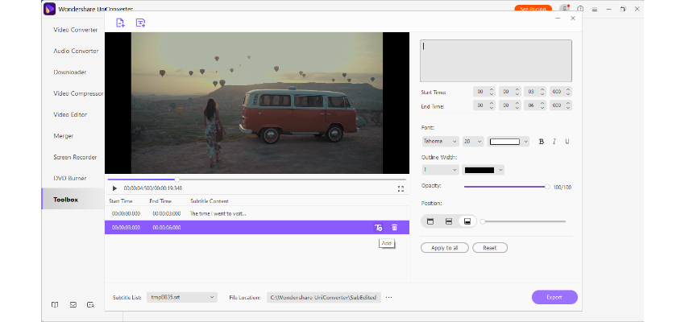The height and width of the screenshot is (322, 685).
Task: Set subtitle position to middle
Action: pyautogui.click(x=448, y=221)
